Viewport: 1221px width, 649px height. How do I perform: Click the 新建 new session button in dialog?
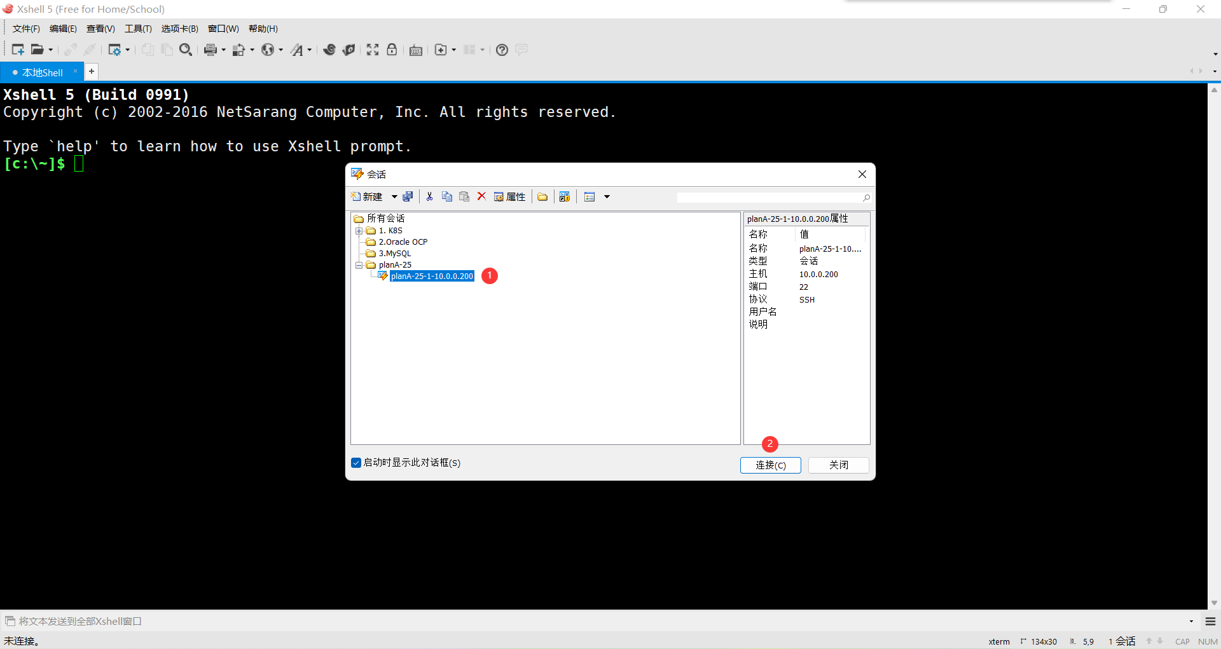pos(367,196)
